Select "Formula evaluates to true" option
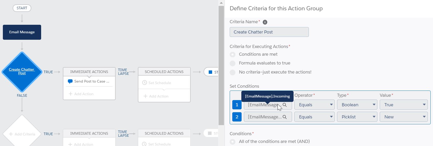This screenshot has height=146, width=433. [233, 63]
